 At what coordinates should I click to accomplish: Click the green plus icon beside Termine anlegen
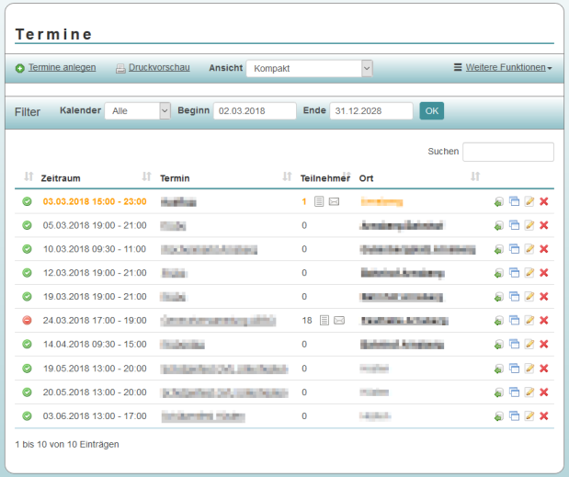click(x=20, y=68)
